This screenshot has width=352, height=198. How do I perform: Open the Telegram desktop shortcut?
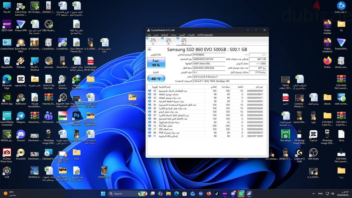(x=21, y=117)
